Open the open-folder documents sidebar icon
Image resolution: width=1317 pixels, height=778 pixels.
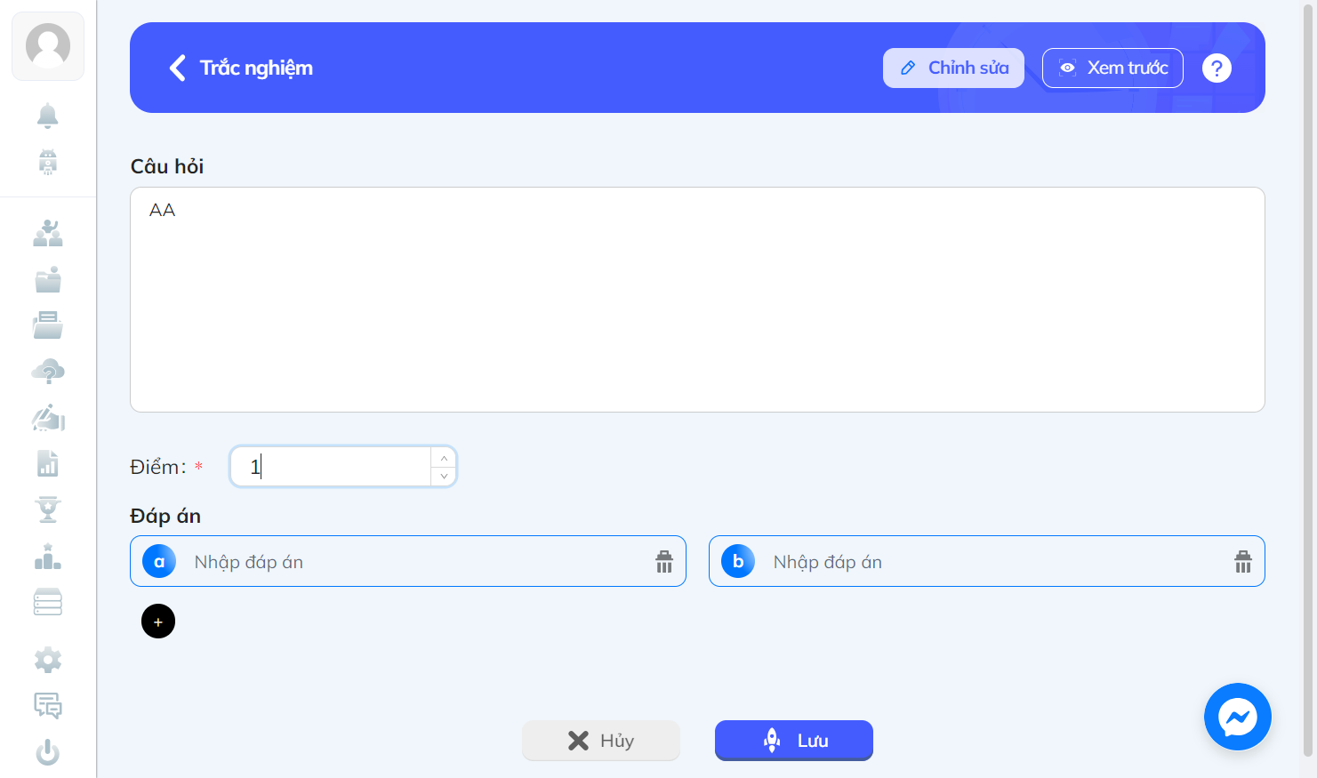[48, 325]
